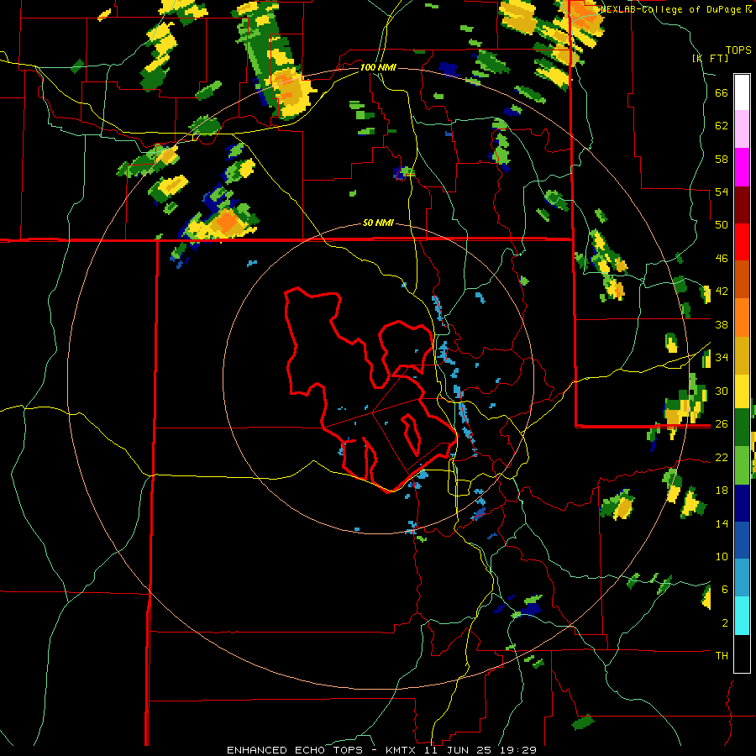Click the "2" legend value
Screen dimensions: 756x756
[x=725, y=622]
